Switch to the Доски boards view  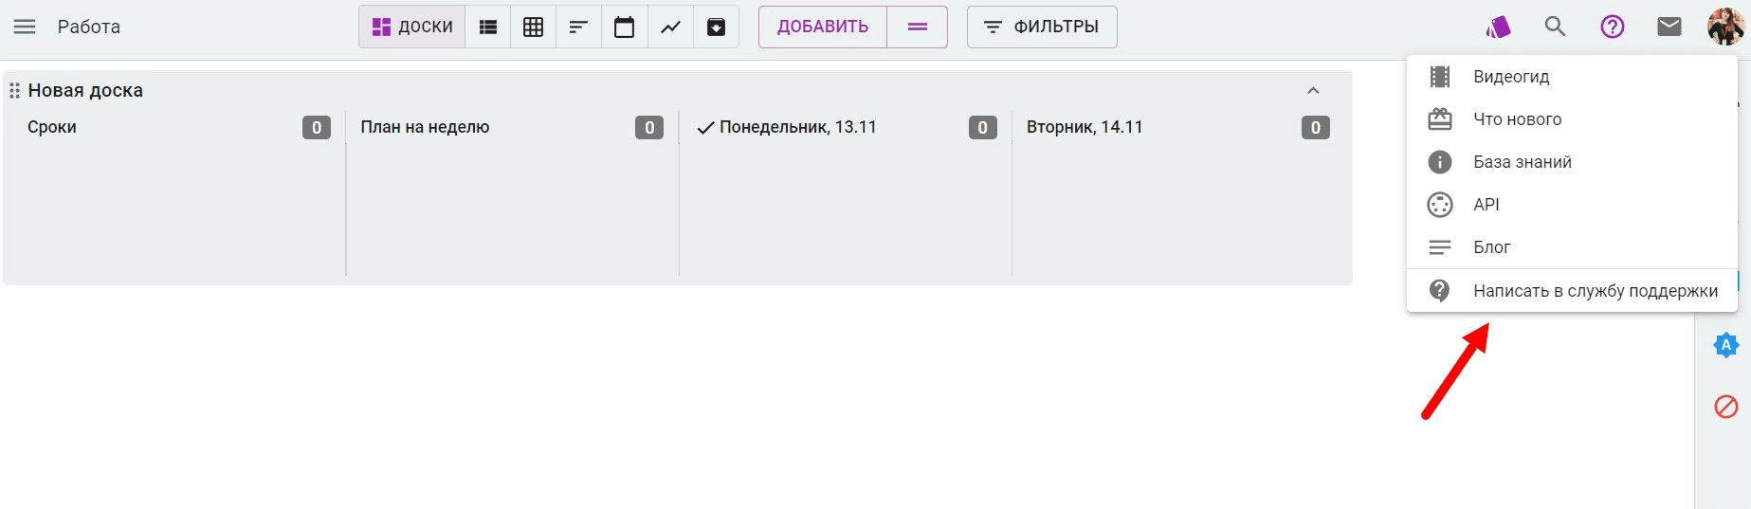coord(412,27)
